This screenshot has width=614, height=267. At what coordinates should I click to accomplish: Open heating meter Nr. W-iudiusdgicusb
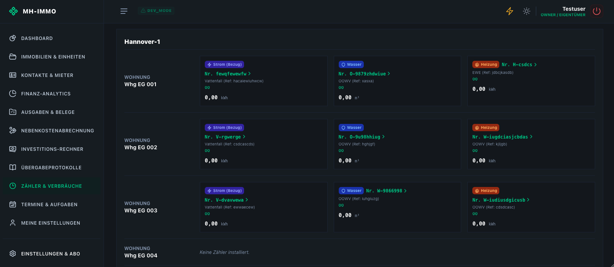pyautogui.click(x=501, y=200)
